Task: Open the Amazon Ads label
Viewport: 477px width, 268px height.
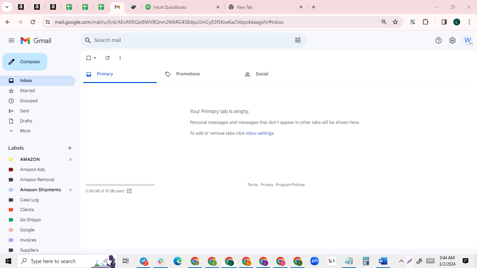Action: pos(38,170)
